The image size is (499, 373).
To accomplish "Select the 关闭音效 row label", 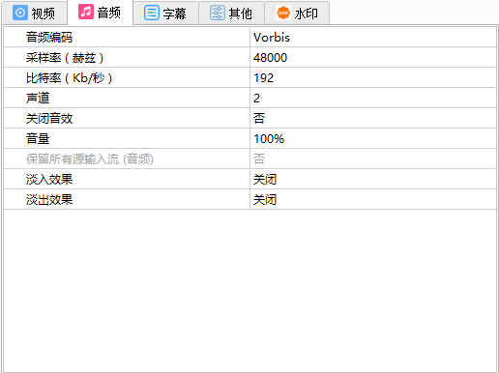I will coord(49,119).
